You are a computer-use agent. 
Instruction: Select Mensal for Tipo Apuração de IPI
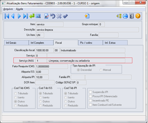(101, 70)
